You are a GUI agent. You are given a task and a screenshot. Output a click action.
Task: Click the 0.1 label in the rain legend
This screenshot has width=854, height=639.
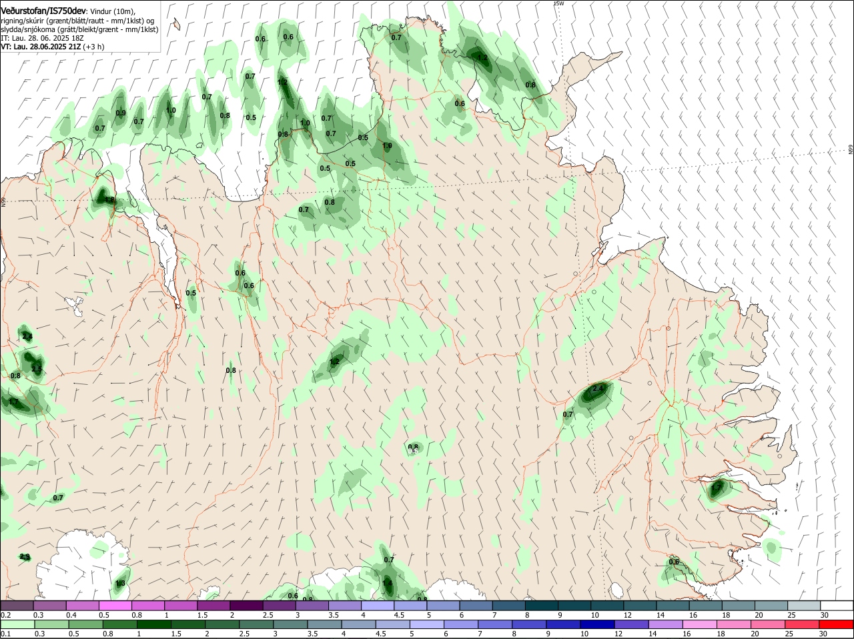pyautogui.click(x=5, y=634)
